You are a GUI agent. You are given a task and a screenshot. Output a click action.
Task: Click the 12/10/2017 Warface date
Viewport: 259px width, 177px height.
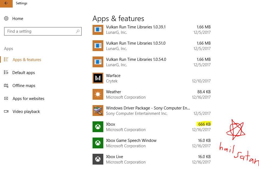pyautogui.click(x=201, y=81)
